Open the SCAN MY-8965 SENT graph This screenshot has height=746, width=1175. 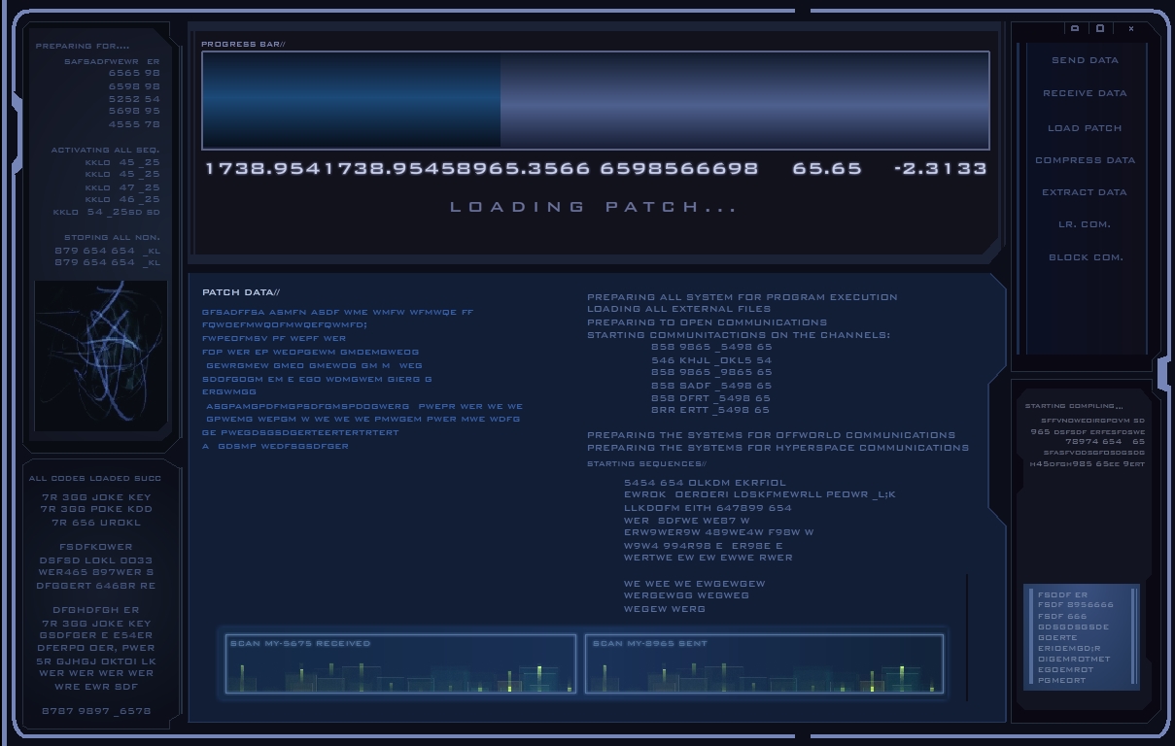coord(764,664)
